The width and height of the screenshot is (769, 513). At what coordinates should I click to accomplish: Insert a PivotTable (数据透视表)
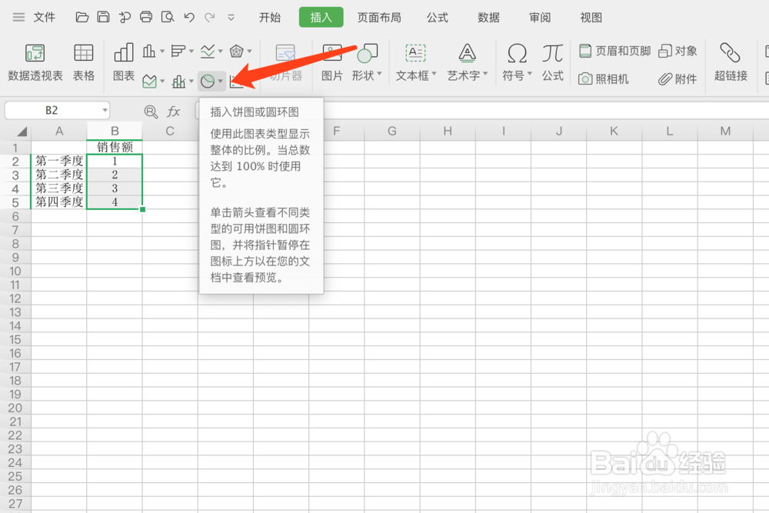click(35, 62)
